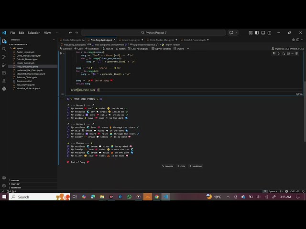Open WhatsApp from the Windows taskbar
Image resolution: width=306 pixels, height=229 pixels.
pos(130,197)
